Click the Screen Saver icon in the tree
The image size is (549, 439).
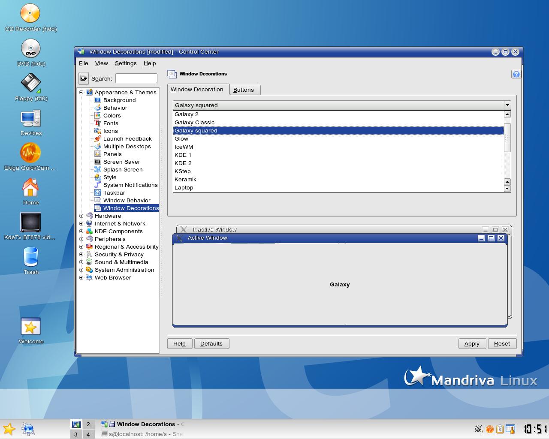click(x=98, y=162)
